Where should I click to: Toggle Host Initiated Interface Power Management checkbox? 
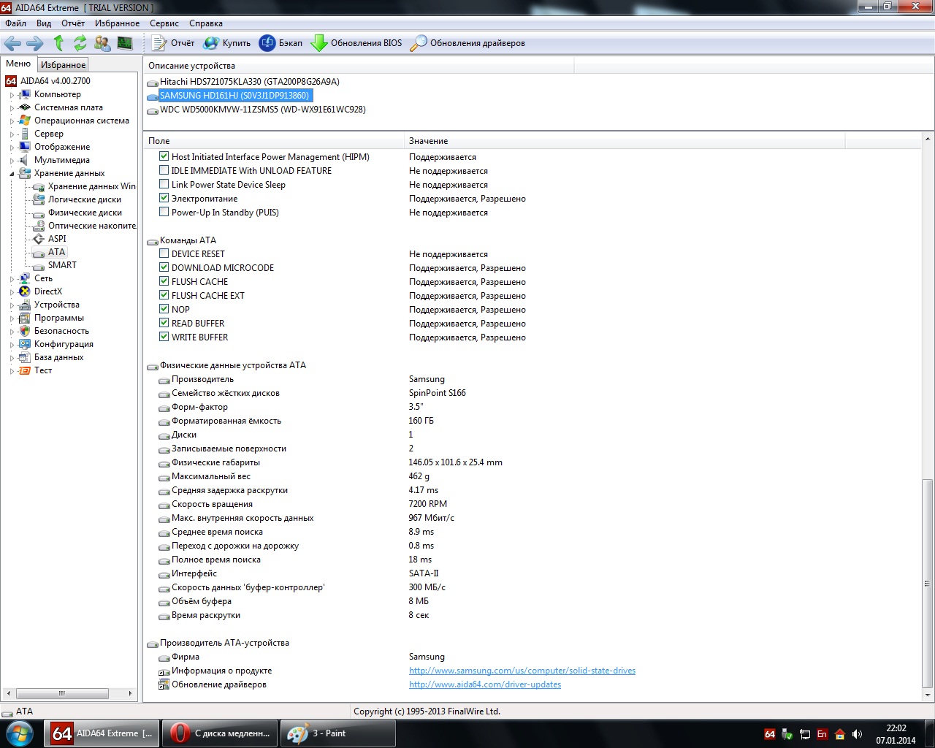coord(164,156)
